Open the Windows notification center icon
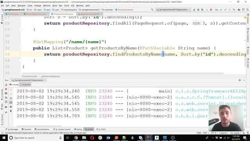 pyautogui.click(x=245, y=138)
